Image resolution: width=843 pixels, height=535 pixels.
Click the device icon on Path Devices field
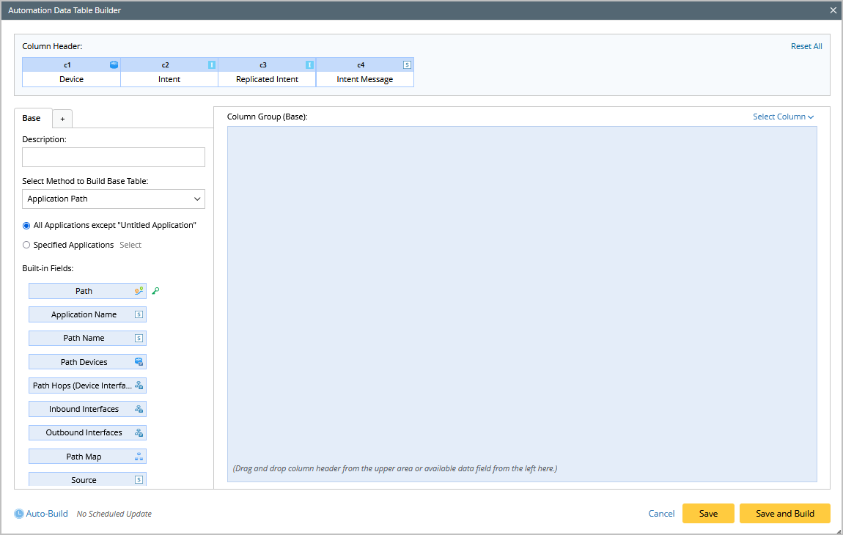pos(139,362)
